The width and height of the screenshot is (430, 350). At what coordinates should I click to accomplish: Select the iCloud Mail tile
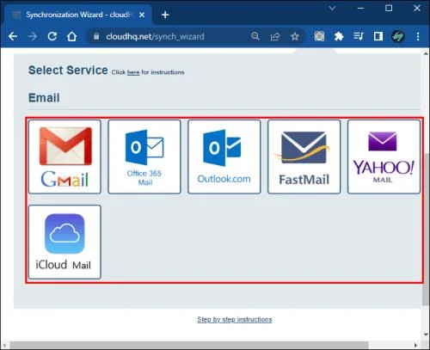tap(64, 242)
